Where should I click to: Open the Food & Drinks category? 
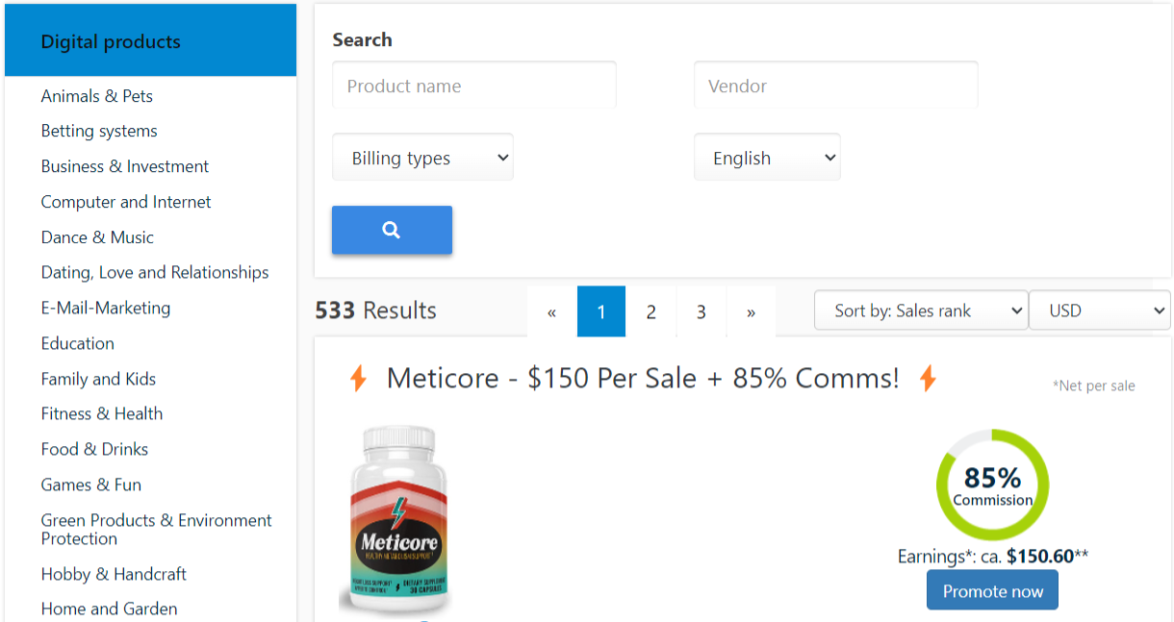tap(94, 449)
